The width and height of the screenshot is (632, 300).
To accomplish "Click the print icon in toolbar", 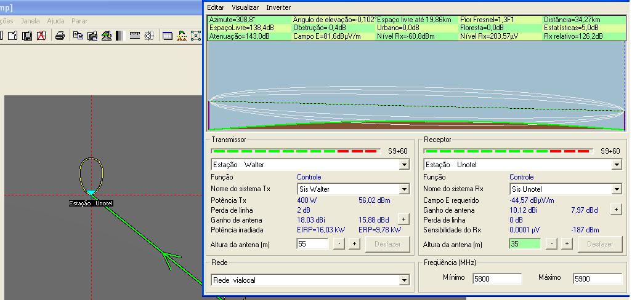I will 60,36.
